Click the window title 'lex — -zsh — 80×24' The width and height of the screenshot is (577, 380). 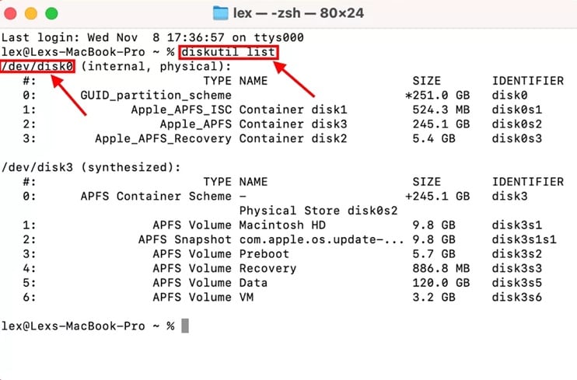tap(299, 13)
